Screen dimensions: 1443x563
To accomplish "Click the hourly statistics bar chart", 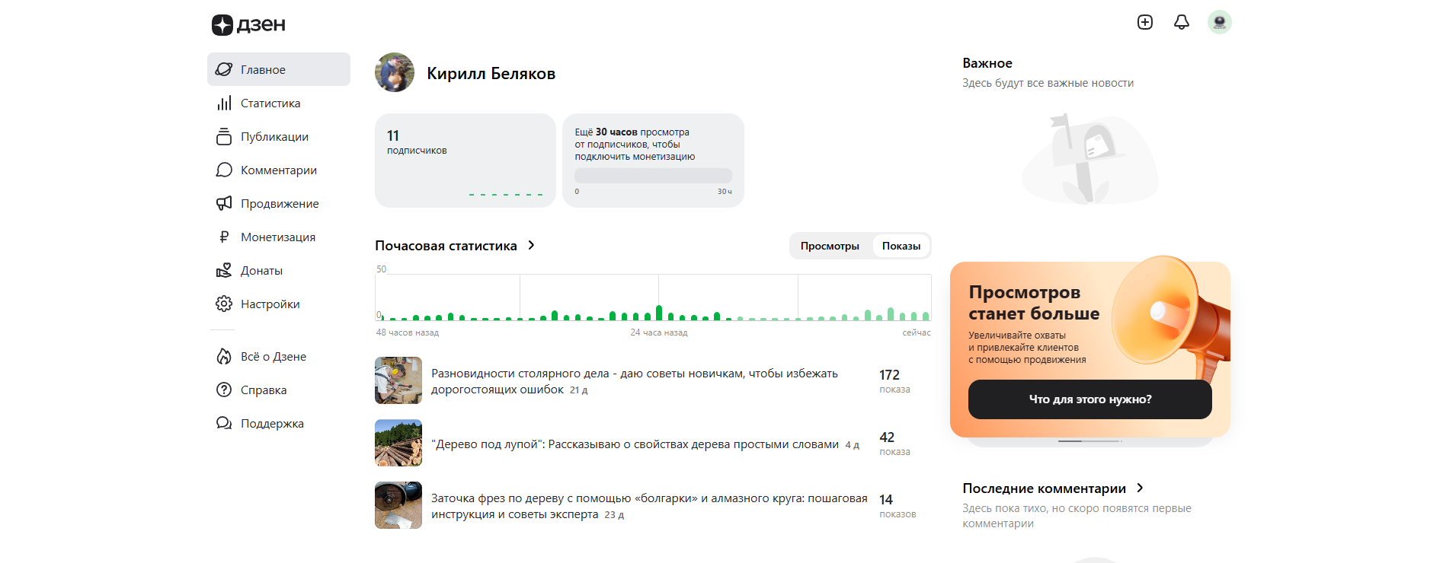I will pos(653,297).
